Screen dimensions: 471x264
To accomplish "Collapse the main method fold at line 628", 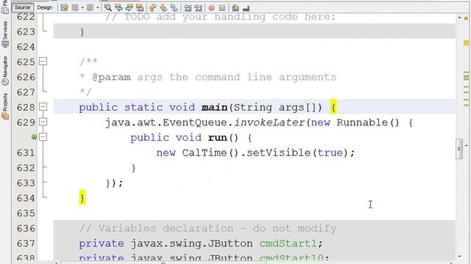I will tap(43, 106).
